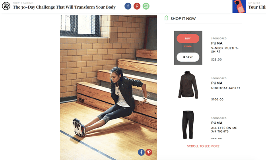Click the Buy button for Puma T-shirt
266x160 pixels.
tap(188, 39)
